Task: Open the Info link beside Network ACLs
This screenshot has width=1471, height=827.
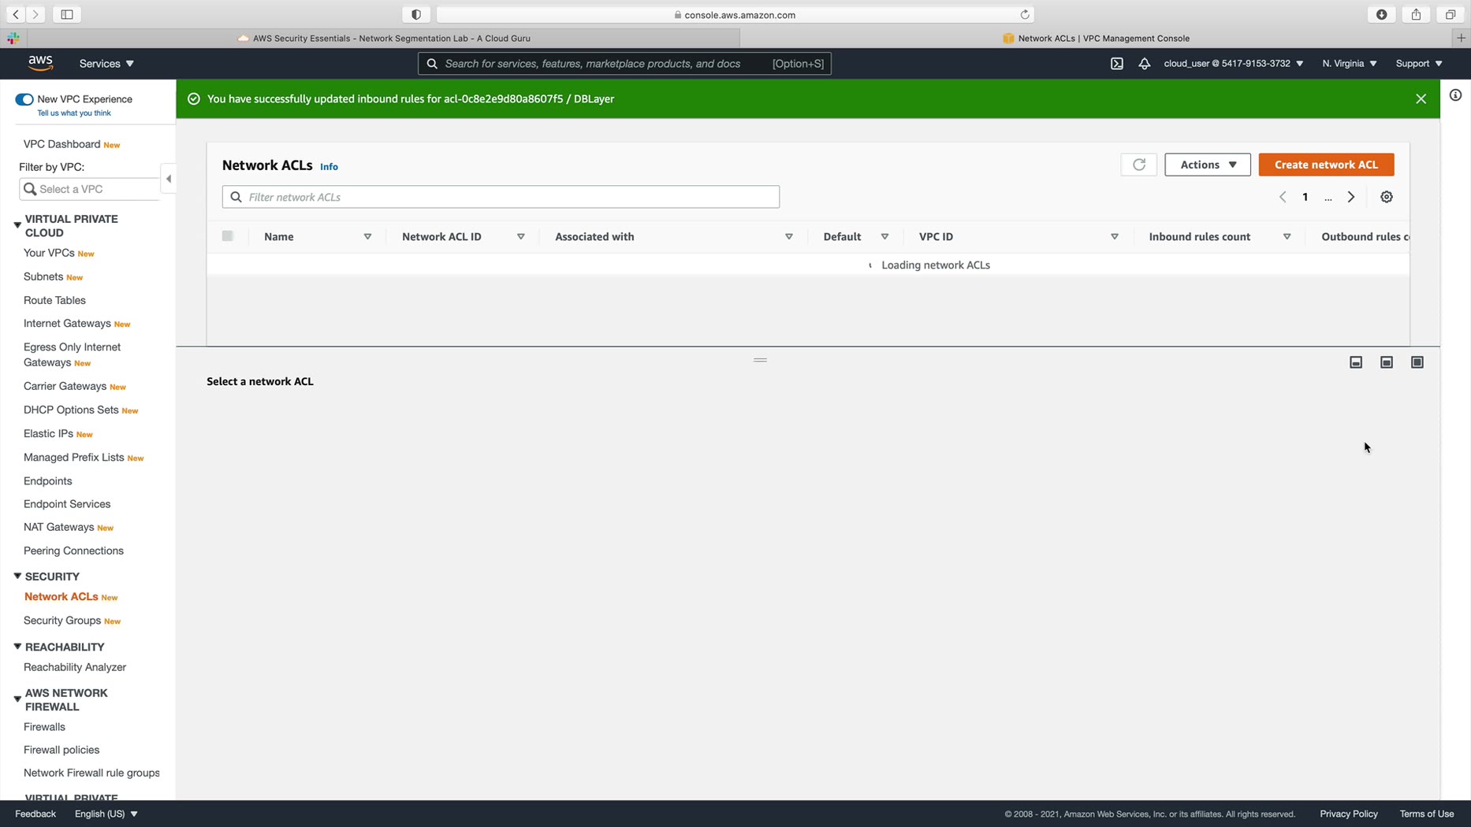Action: click(x=329, y=166)
